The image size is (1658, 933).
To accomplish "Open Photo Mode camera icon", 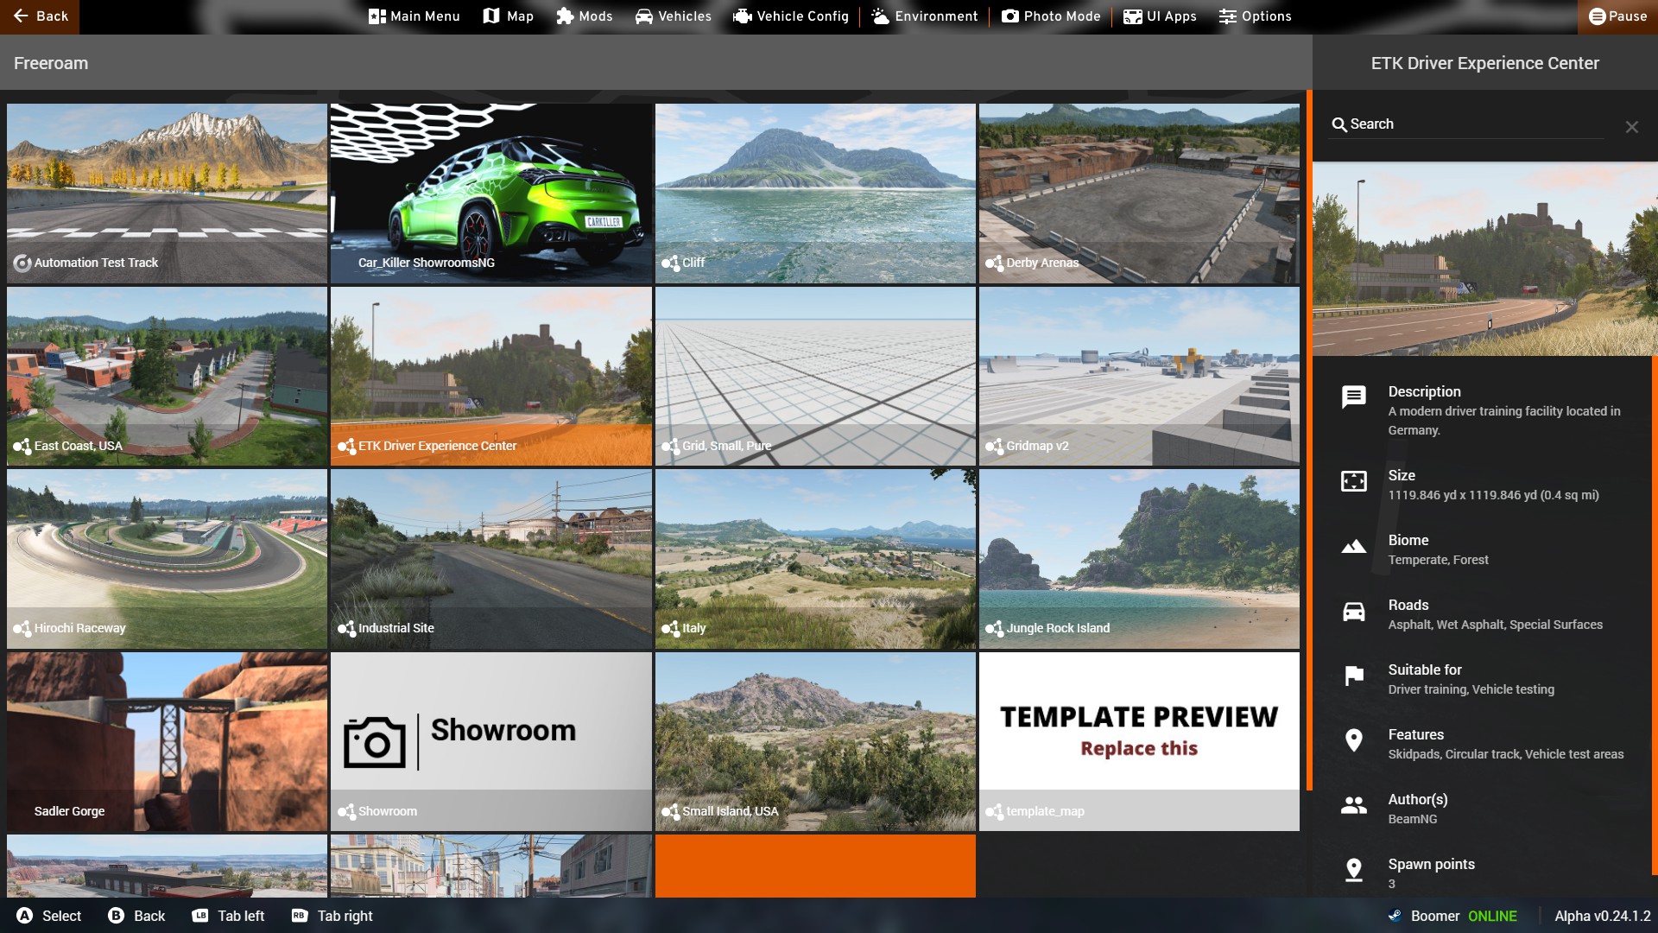I will 1009,16.
